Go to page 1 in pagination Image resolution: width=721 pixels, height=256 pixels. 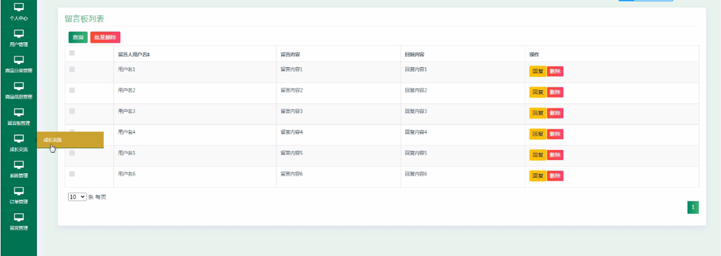[x=693, y=207]
